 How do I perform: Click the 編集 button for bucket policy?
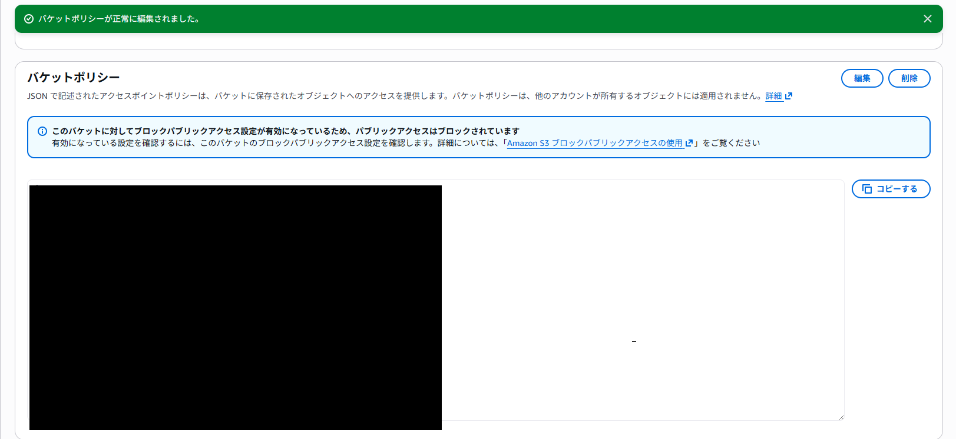click(x=862, y=78)
